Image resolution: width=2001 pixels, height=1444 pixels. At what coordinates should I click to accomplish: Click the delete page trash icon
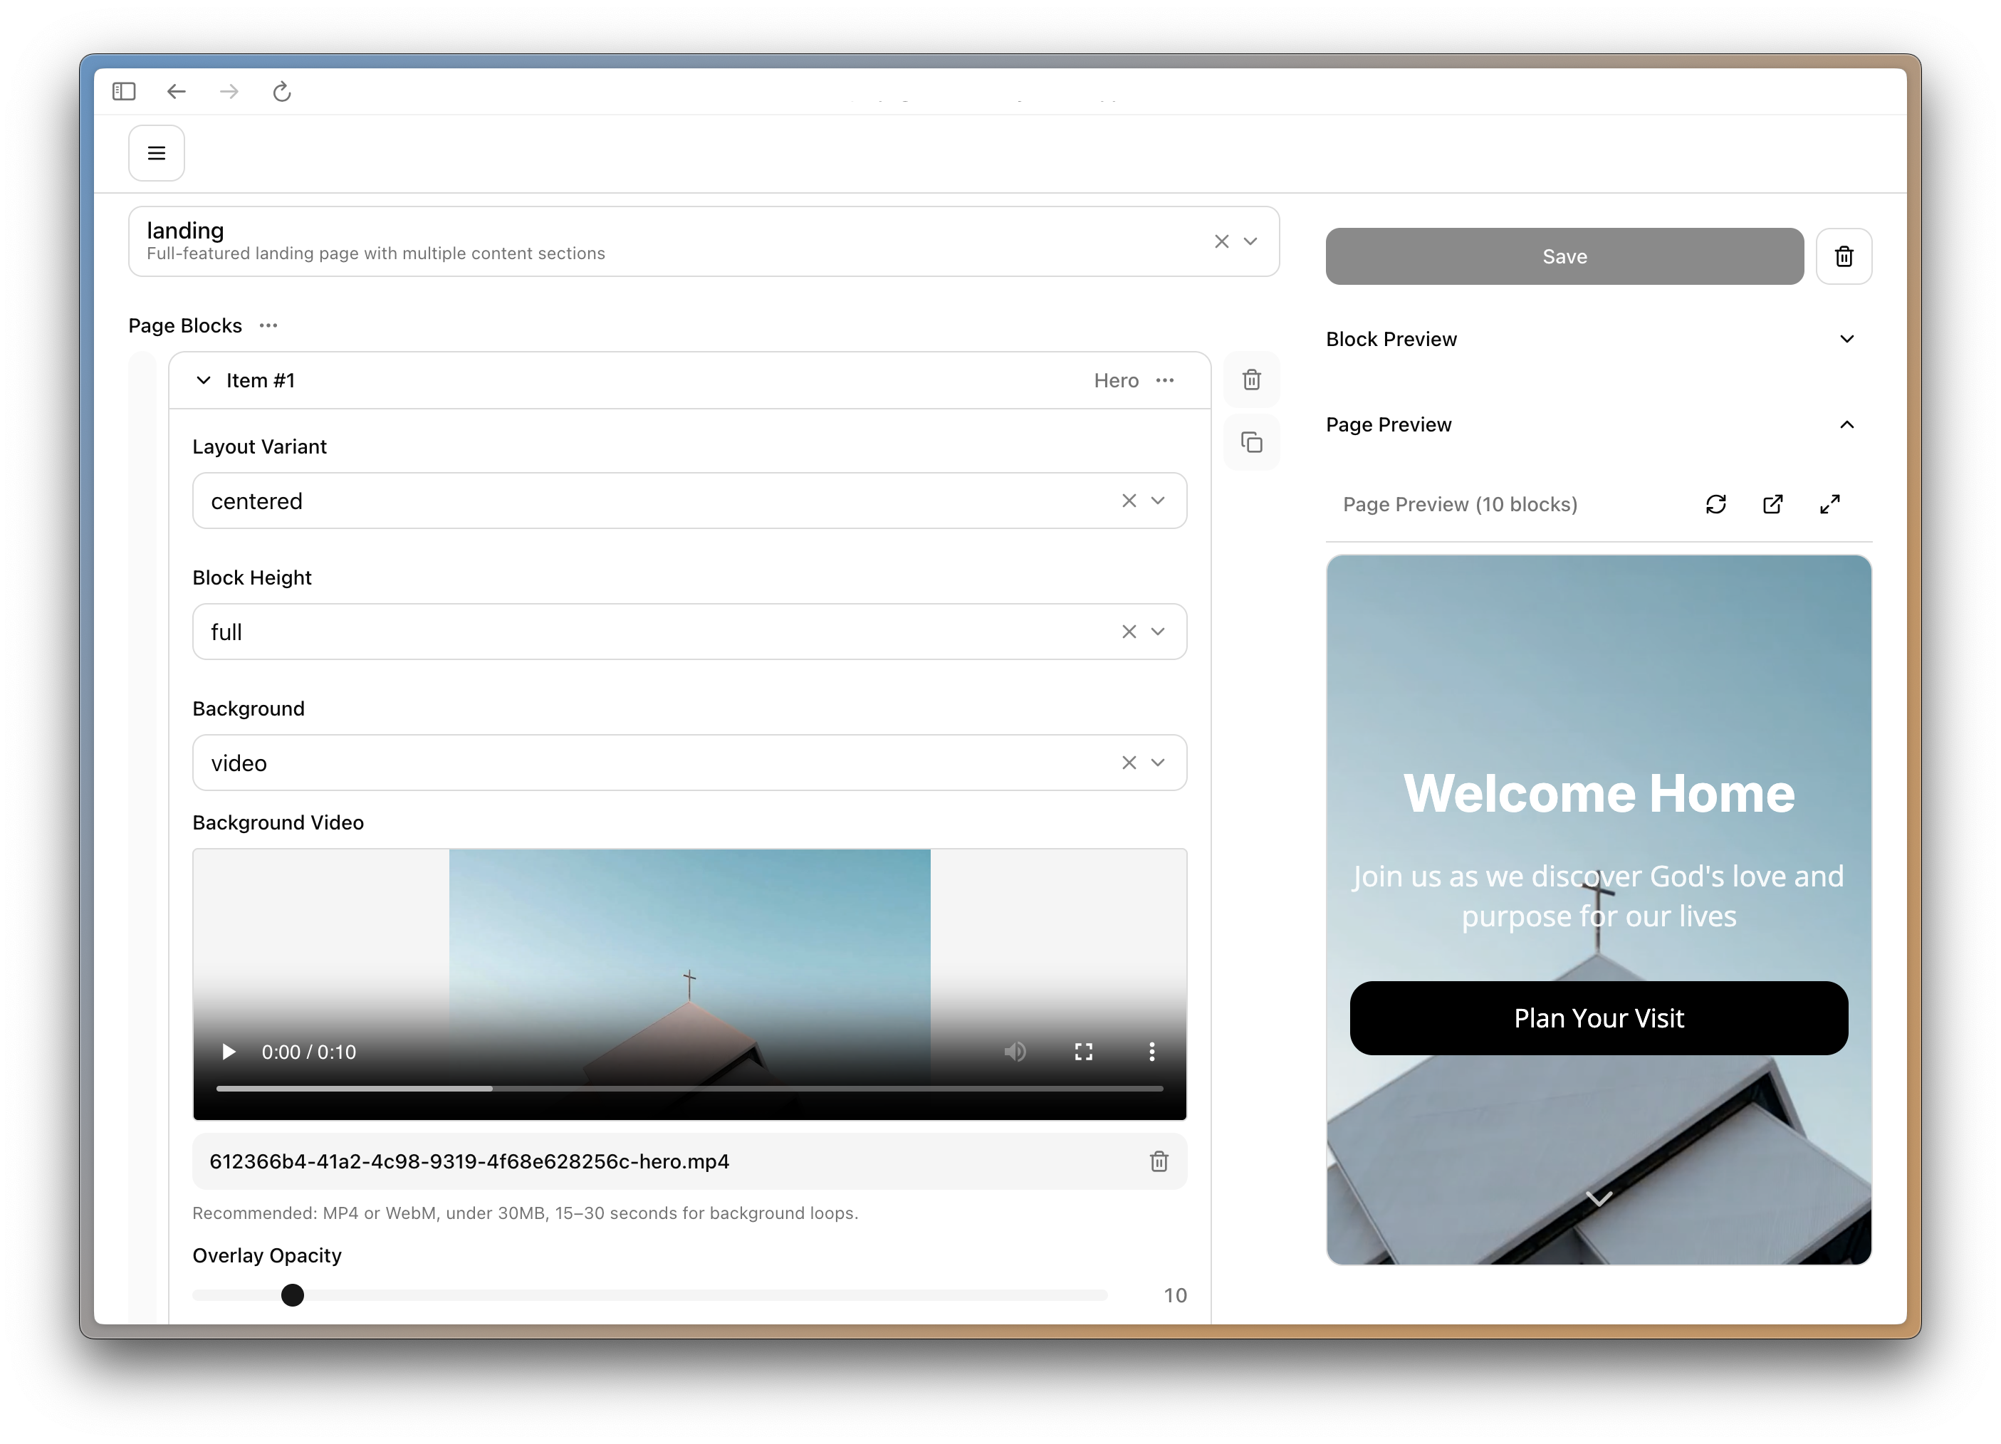click(1844, 256)
